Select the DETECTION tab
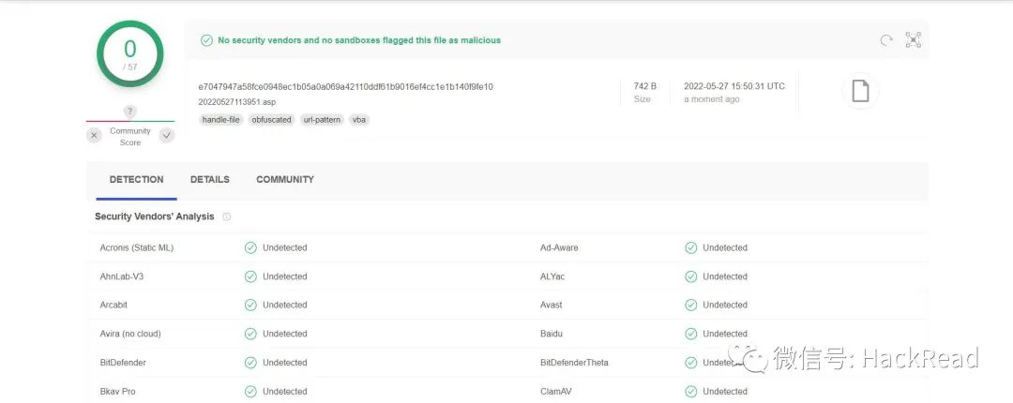The height and width of the screenshot is (403, 1013). click(136, 180)
